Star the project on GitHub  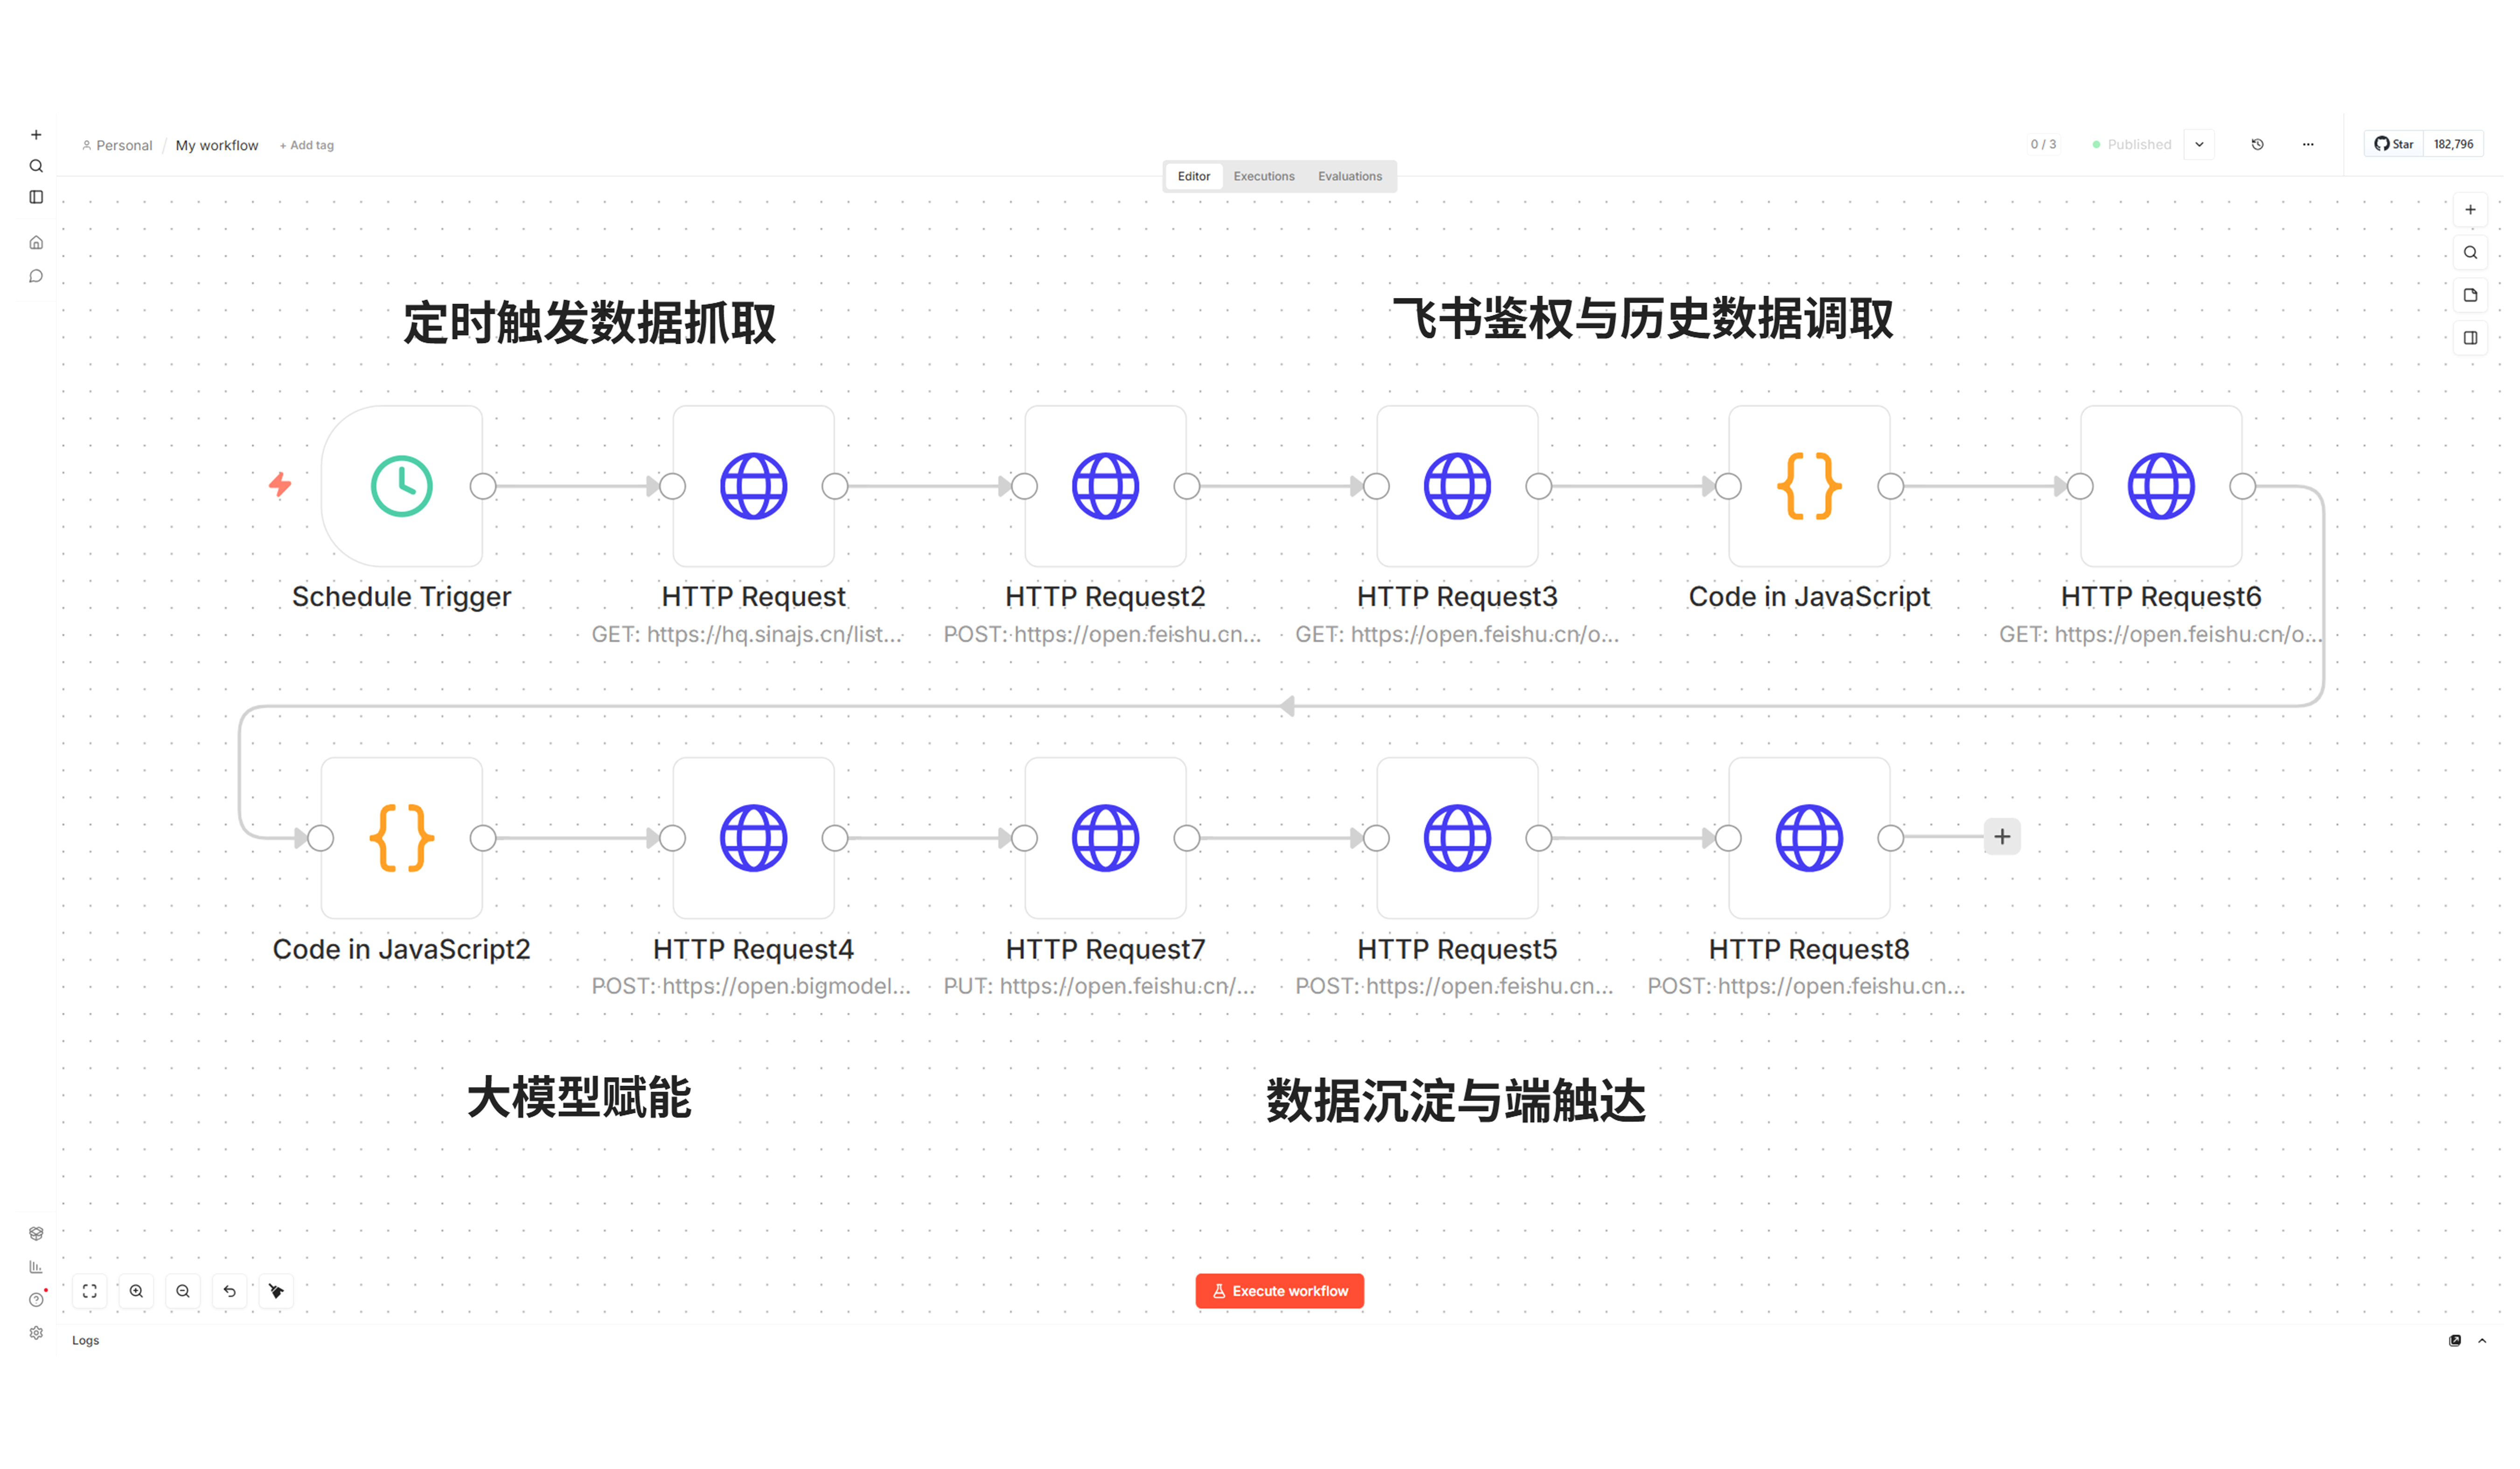coord(2394,144)
